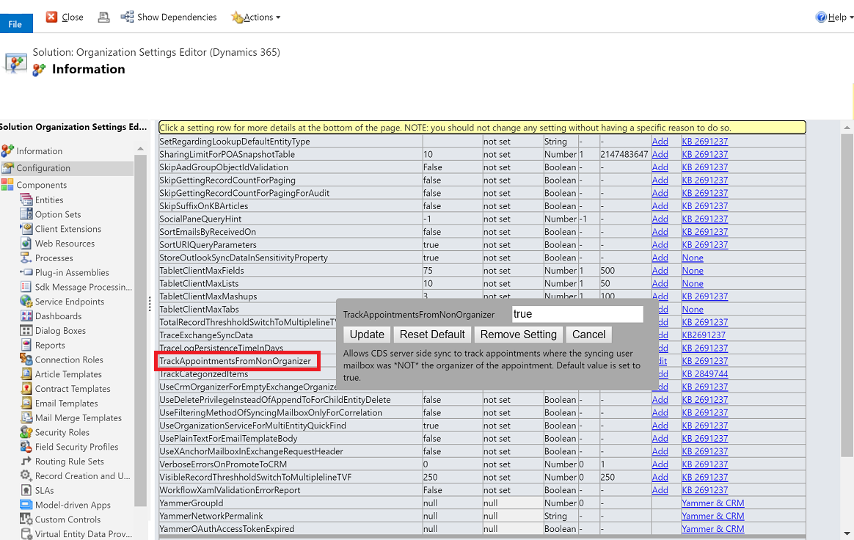
Task: Click Add link for SetRegardingLookupDefaultEntityType
Action: point(660,141)
